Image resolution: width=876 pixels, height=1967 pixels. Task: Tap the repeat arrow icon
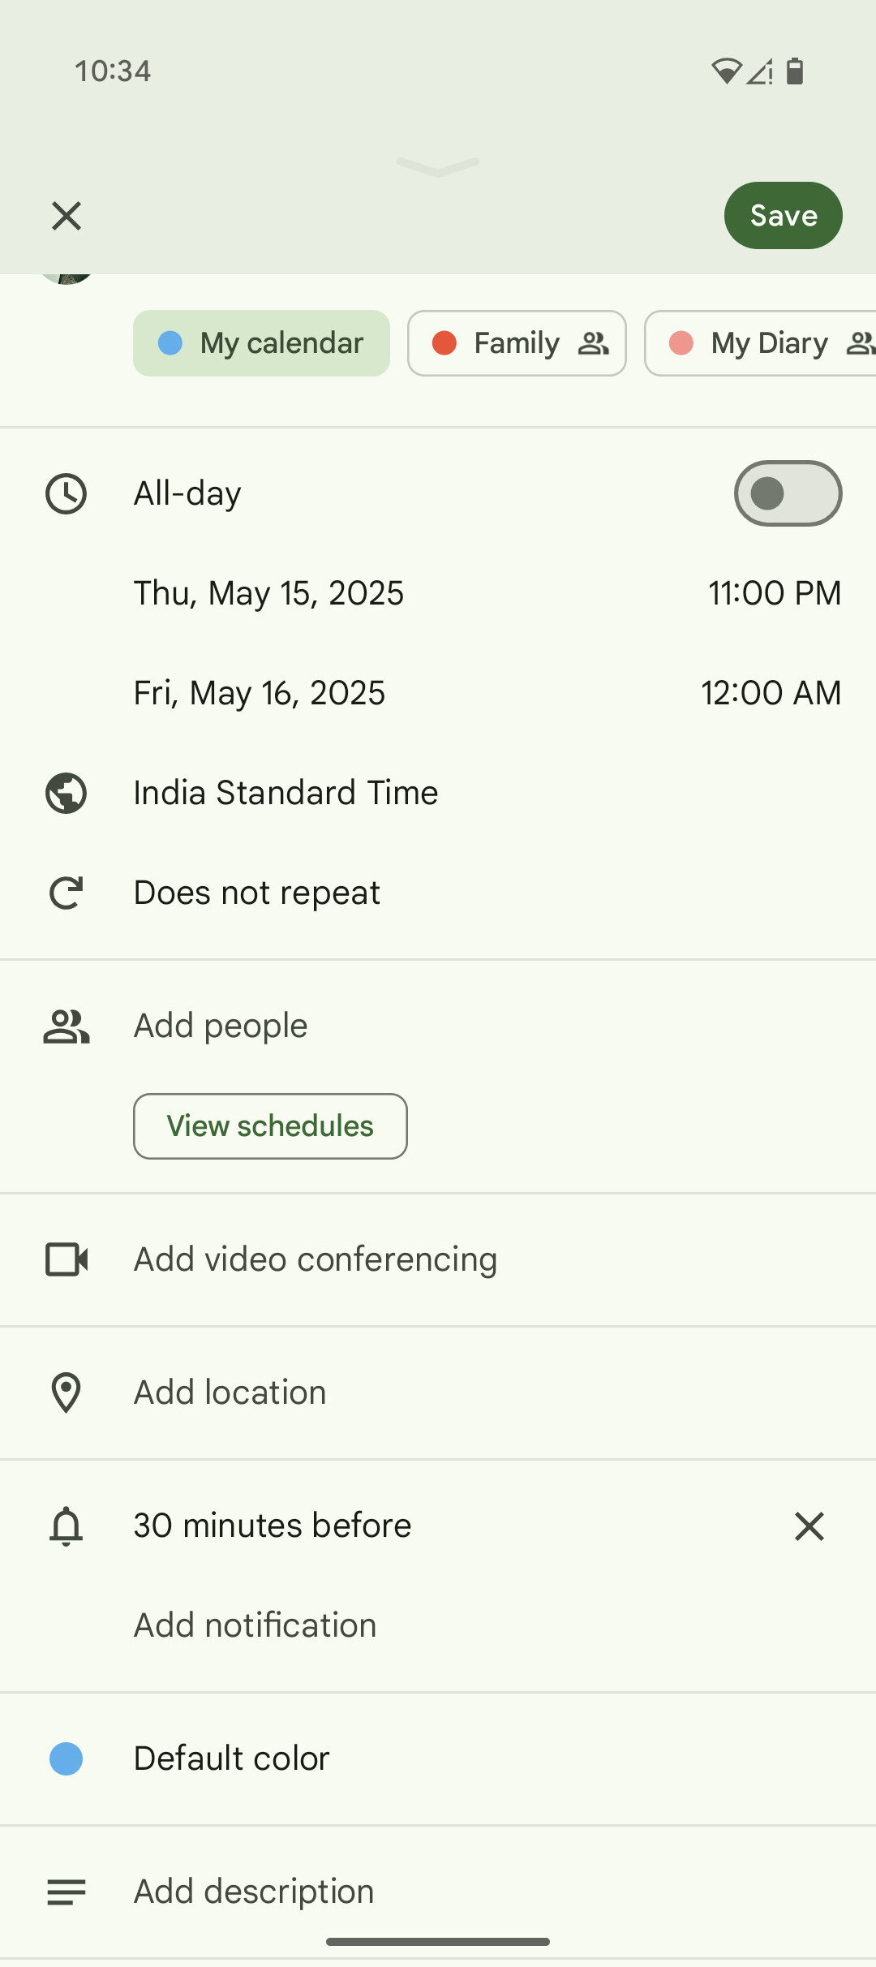click(x=67, y=893)
